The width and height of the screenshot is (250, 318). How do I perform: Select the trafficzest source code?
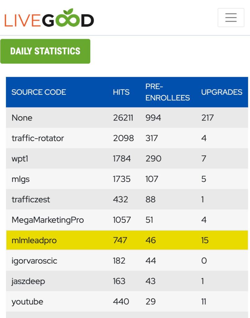[x=31, y=200]
